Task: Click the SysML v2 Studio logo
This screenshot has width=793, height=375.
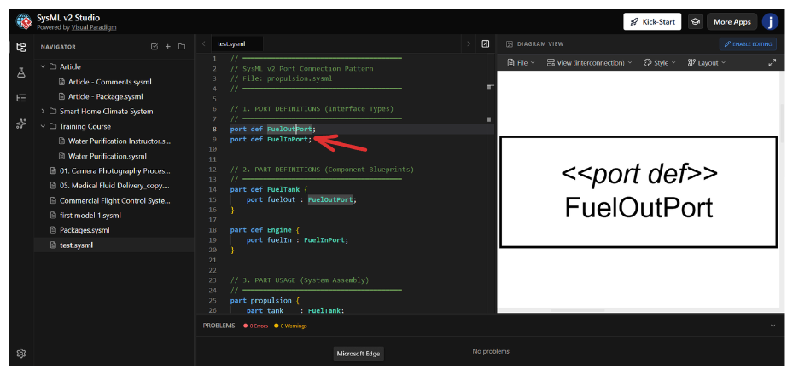Action: [x=24, y=21]
